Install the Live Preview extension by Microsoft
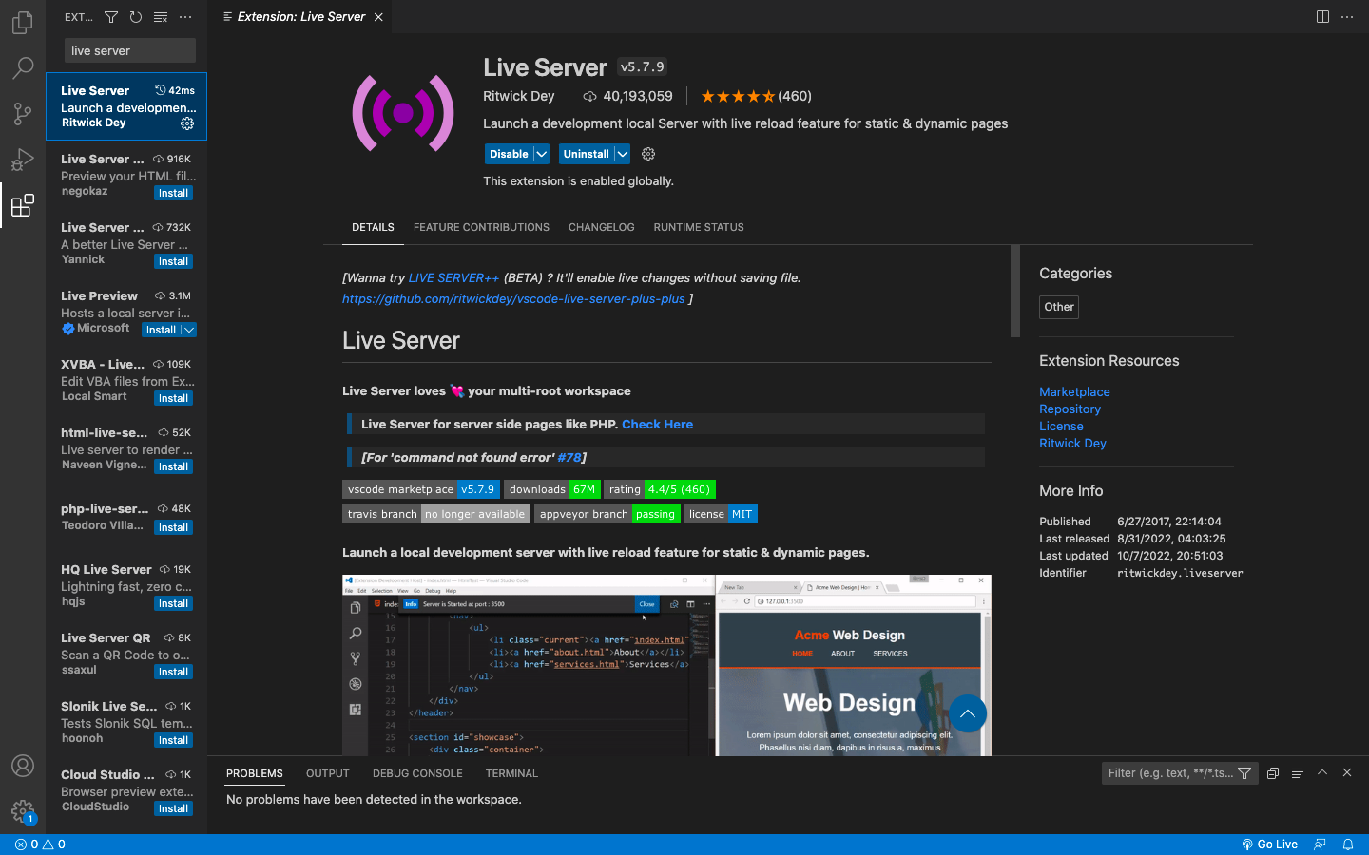The height and width of the screenshot is (855, 1369). (x=161, y=330)
